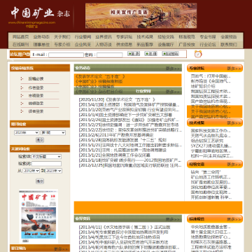This screenshot has height=252, width=252.
Task: Click 更多>> in 业务动态 header
Action: click(173, 69)
